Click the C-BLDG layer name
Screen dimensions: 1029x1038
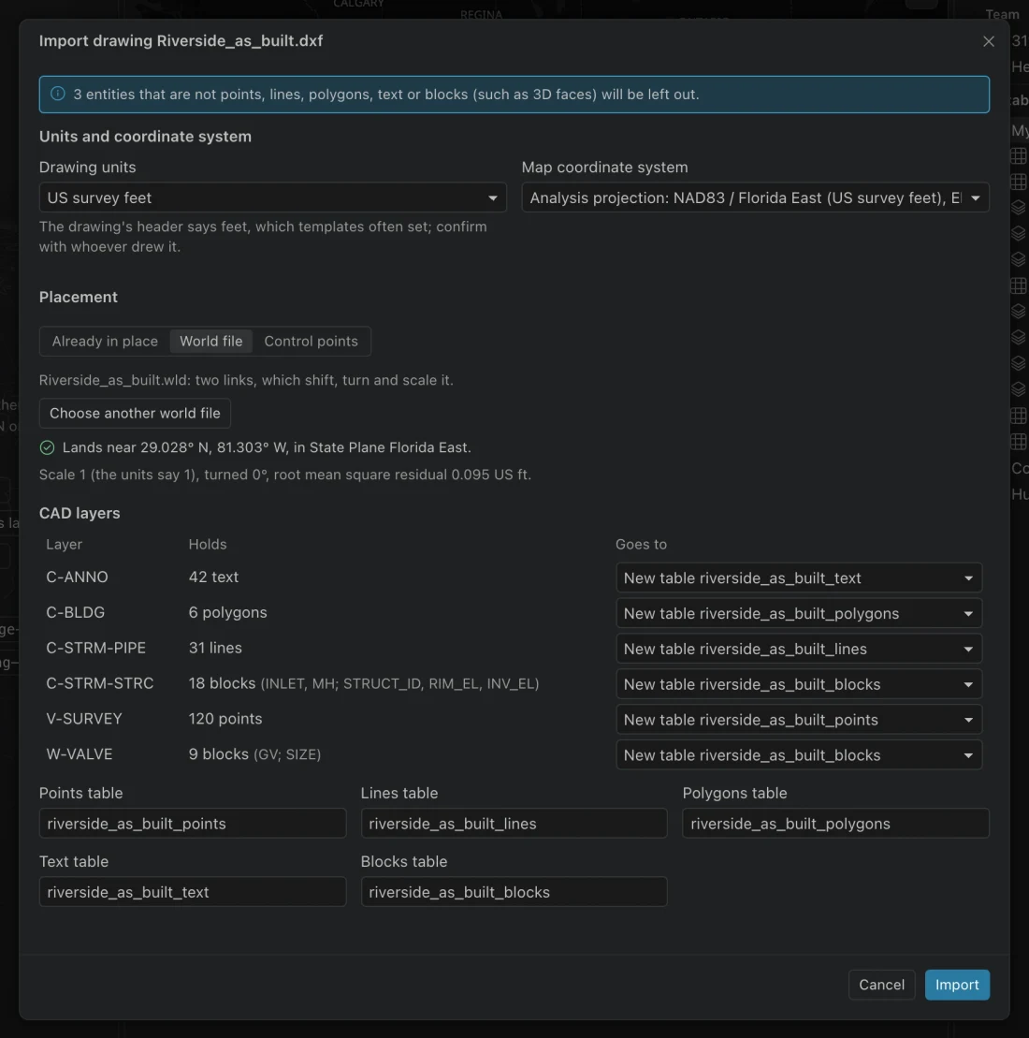pos(76,612)
